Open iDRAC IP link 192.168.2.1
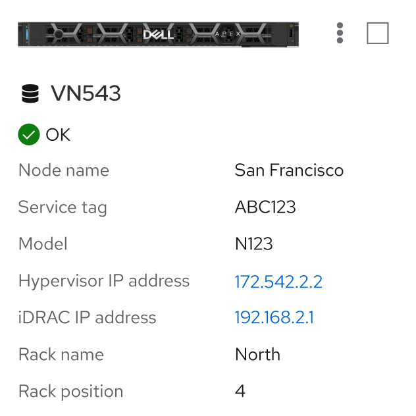This screenshot has width=416, height=416. coord(274,318)
